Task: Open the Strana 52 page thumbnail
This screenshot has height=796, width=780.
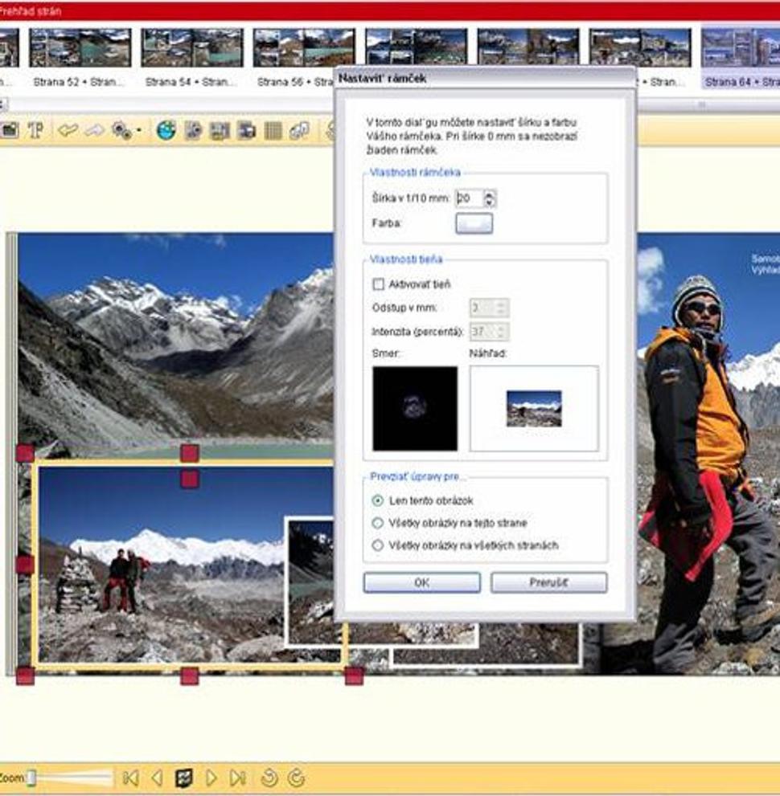Action: tap(80, 47)
